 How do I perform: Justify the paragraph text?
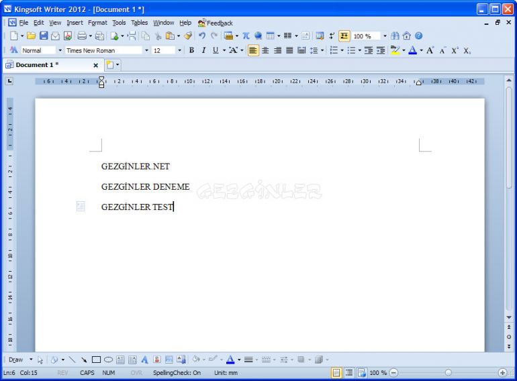click(289, 50)
